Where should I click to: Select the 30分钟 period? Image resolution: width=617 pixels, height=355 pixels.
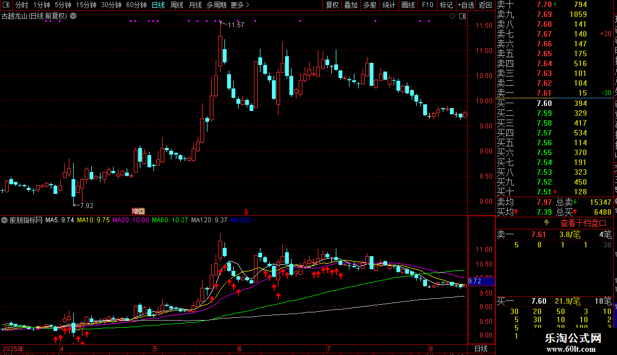pyautogui.click(x=111, y=5)
